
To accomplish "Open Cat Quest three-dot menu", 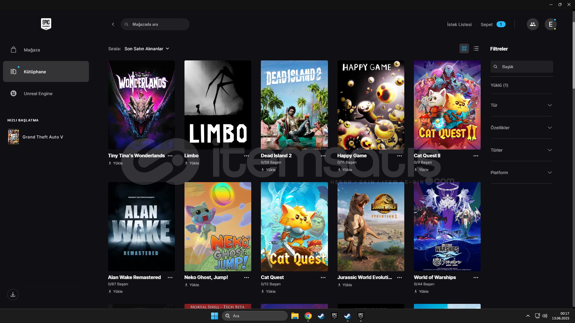I will [x=323, y=278].
